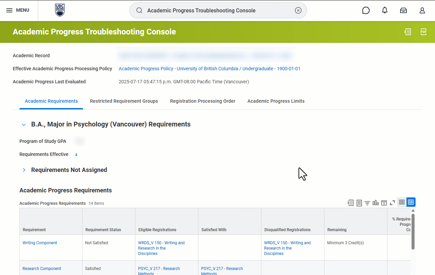Viewport: 435px width, 275px height.
Task: Export the page to PDF
Action: (x=424, y=32)
